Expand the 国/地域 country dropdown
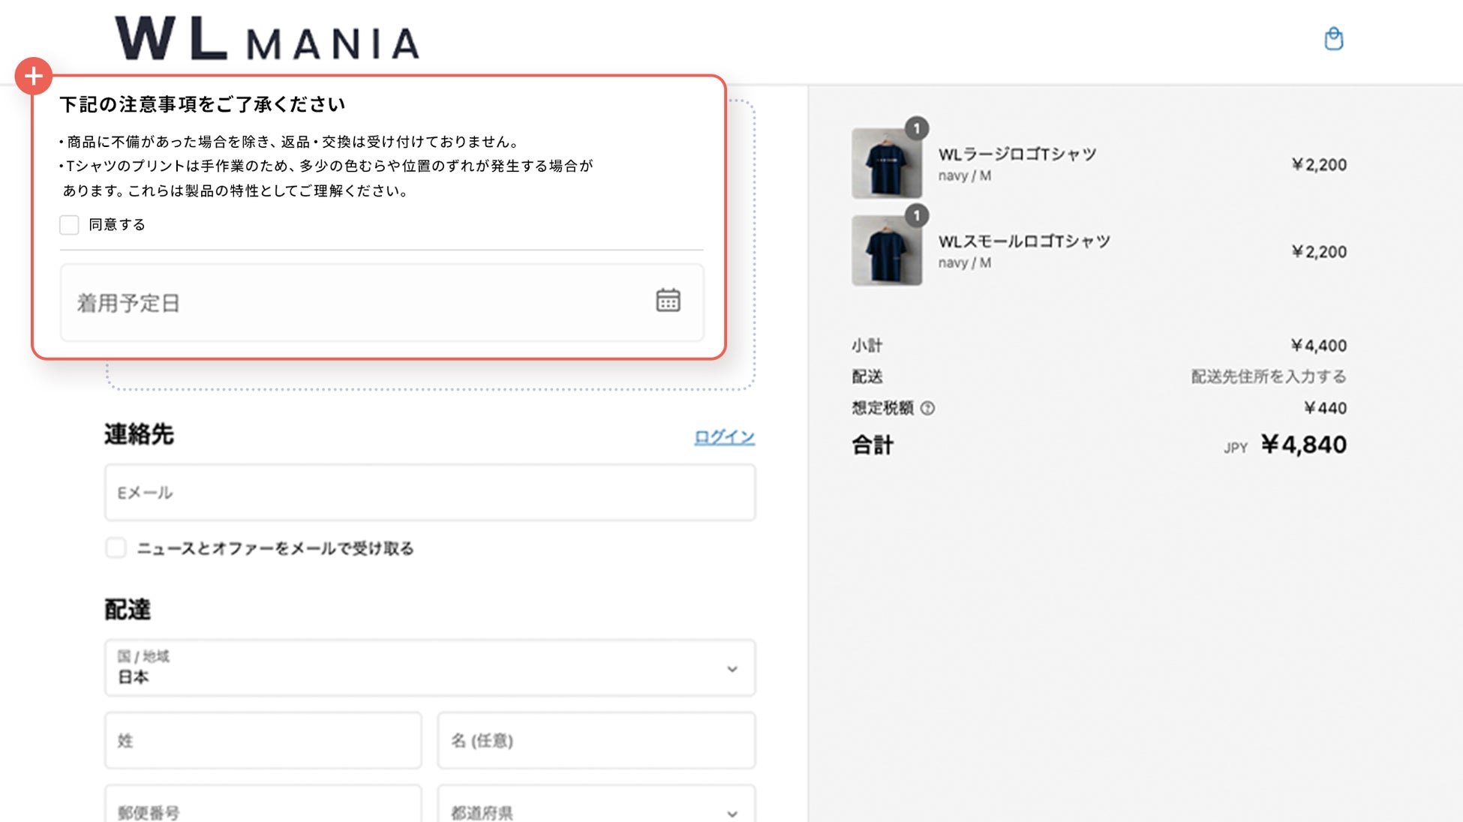Screen dimensions: 1463x822 (429, 667)
